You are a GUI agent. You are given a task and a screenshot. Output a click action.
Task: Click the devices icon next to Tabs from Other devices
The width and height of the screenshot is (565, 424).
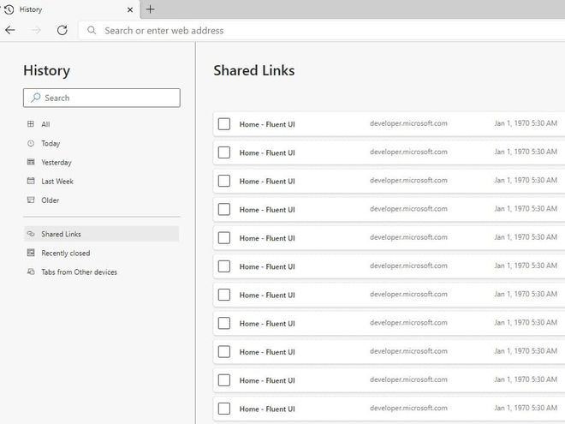point(31,272)
